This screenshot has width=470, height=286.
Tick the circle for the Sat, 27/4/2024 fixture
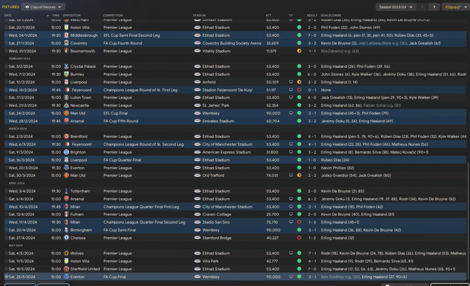(6, 238)
